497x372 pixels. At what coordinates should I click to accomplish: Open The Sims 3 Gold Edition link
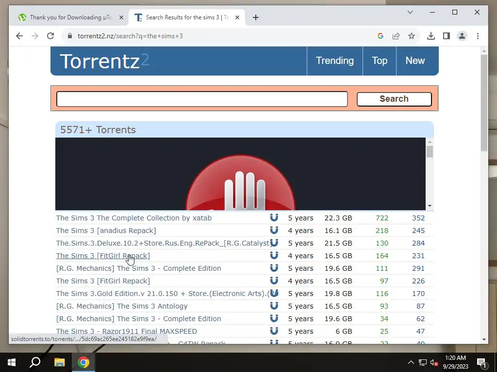163,294
